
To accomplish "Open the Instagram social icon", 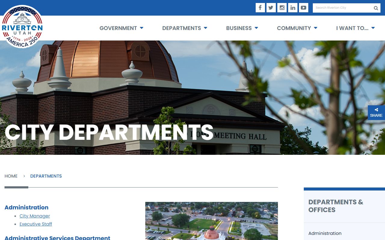I will tap(282, 8).
